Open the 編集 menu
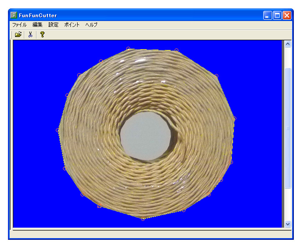This screenshot has height=252, width=306. pyautogui.click(x=37, y=25)
